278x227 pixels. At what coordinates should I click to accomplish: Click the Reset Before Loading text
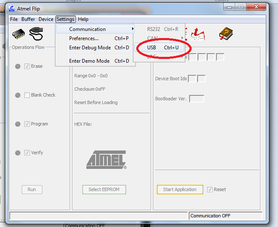[x=96, y=102]
